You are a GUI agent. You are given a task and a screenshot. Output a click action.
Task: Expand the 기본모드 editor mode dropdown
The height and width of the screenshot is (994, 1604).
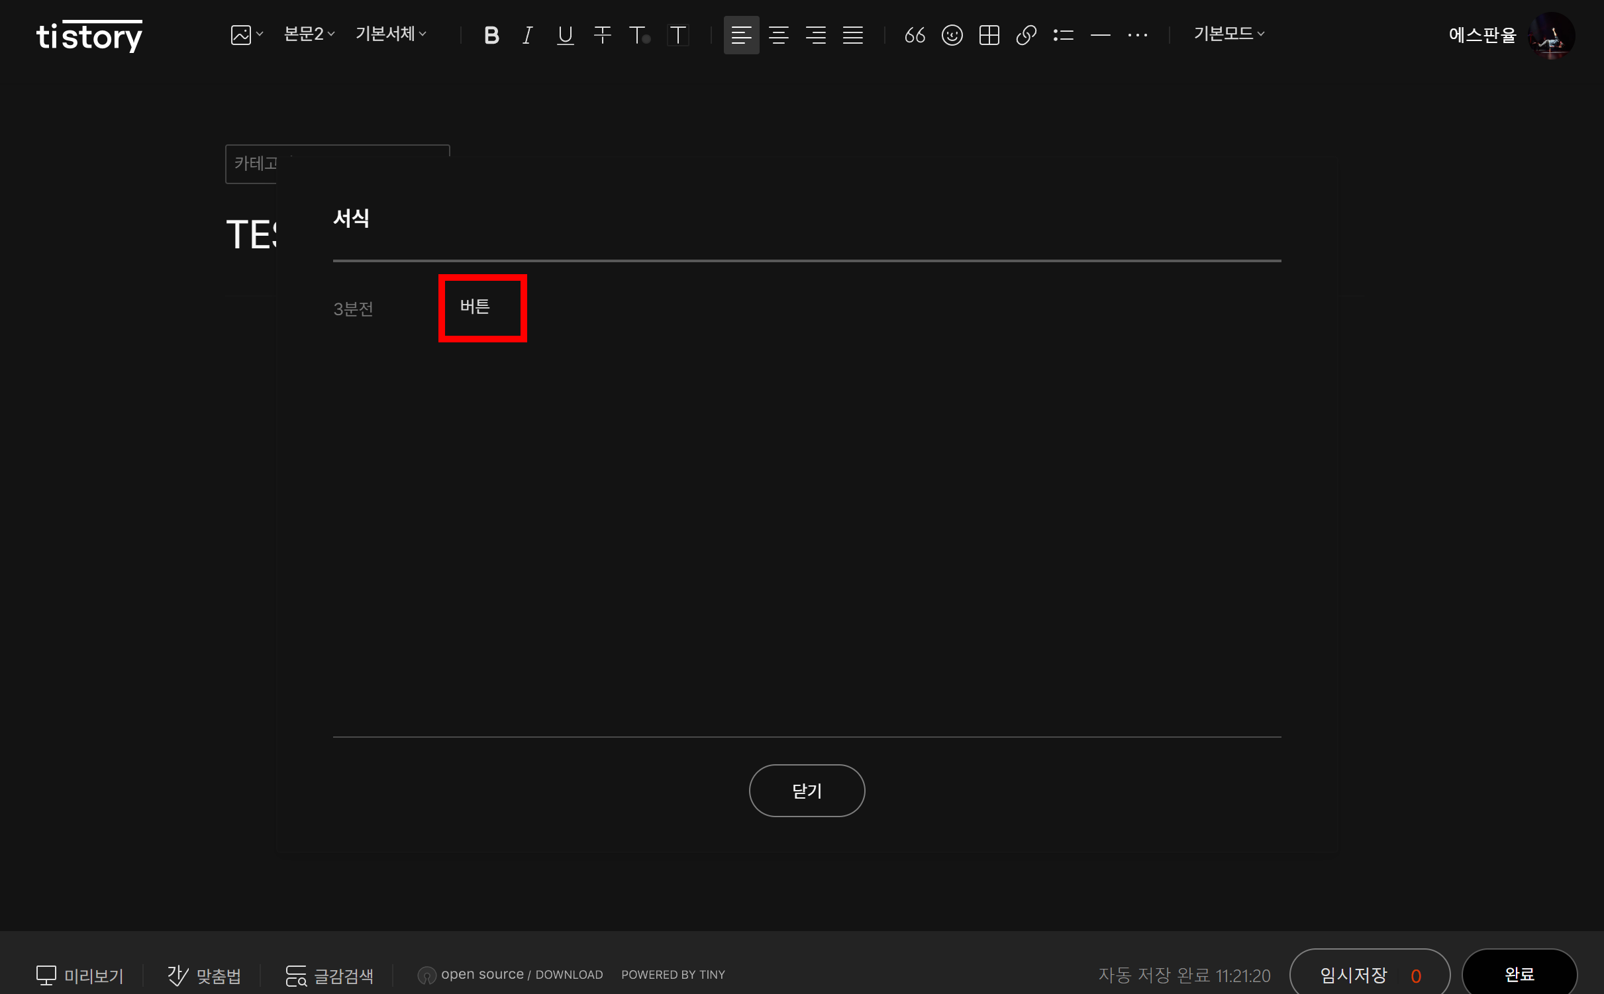coord(1228,34)
